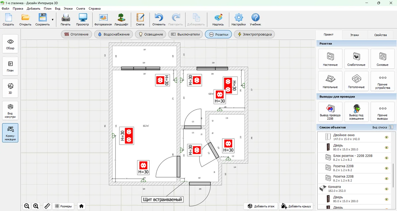Toggle visibility of Комната in object list
The image size is (397, 211).
(386, 189)
